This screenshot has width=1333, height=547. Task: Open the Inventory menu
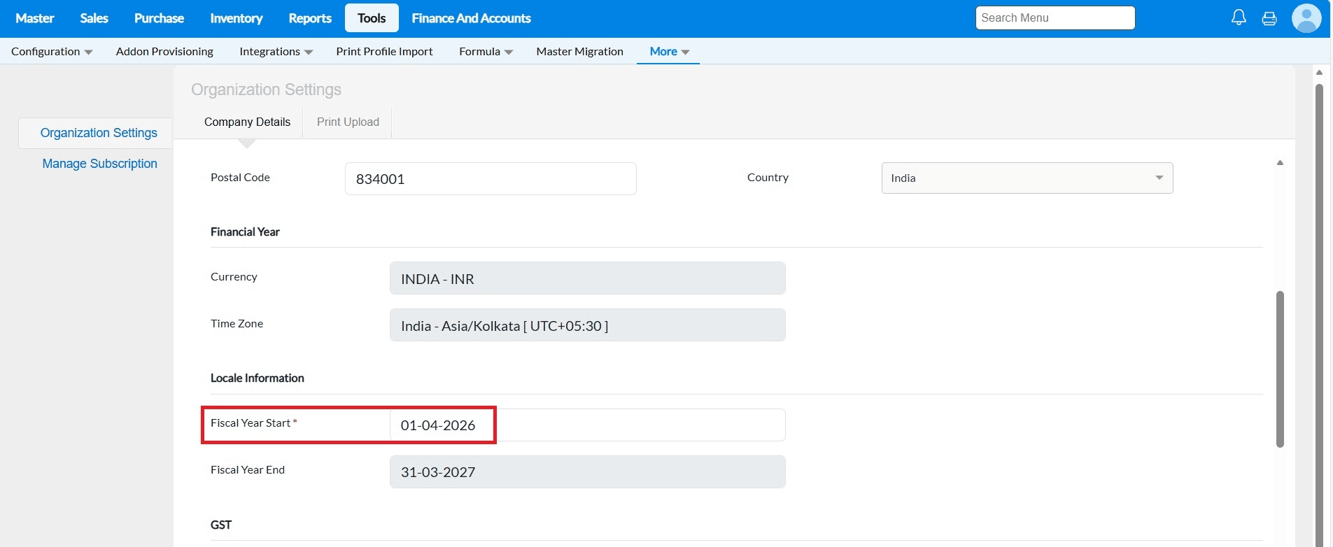[x=236, y=18]
